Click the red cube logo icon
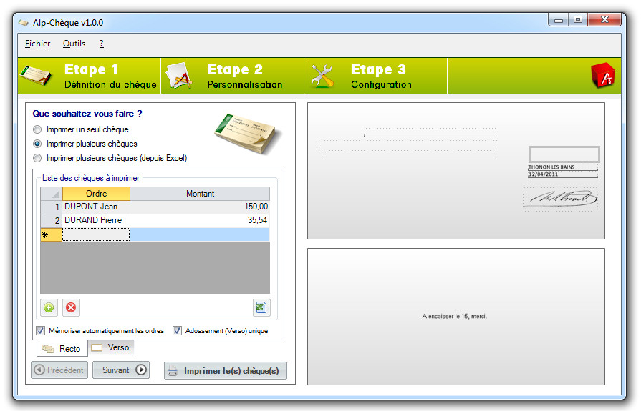This screenshot has width=641, height=411. pos(602,76)
